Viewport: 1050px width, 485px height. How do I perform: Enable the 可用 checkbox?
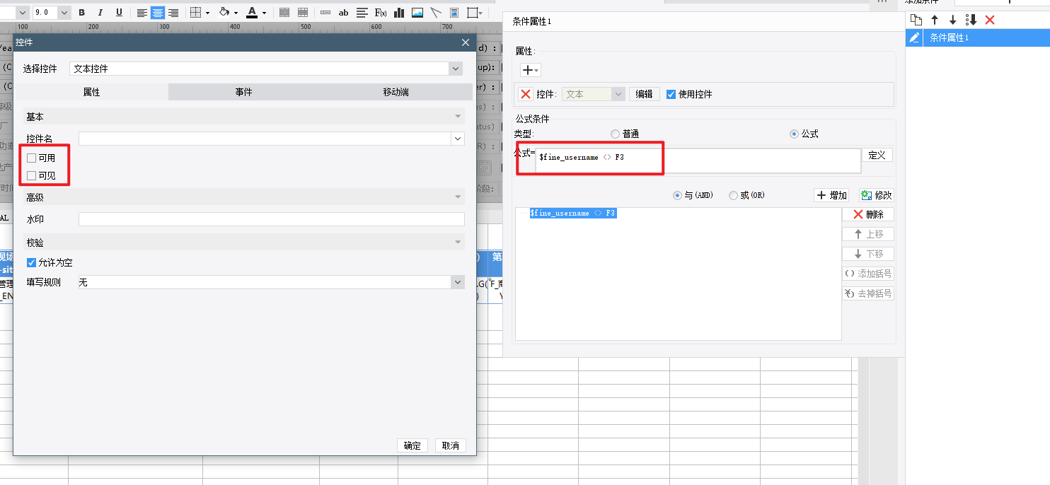pyautogui.click(x=31, y=158)
